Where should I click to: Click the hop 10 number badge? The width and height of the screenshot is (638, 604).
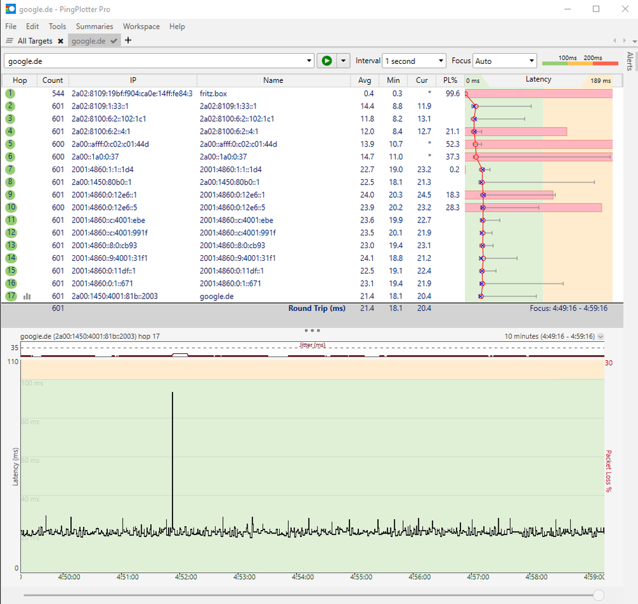(x=10, y=207)
